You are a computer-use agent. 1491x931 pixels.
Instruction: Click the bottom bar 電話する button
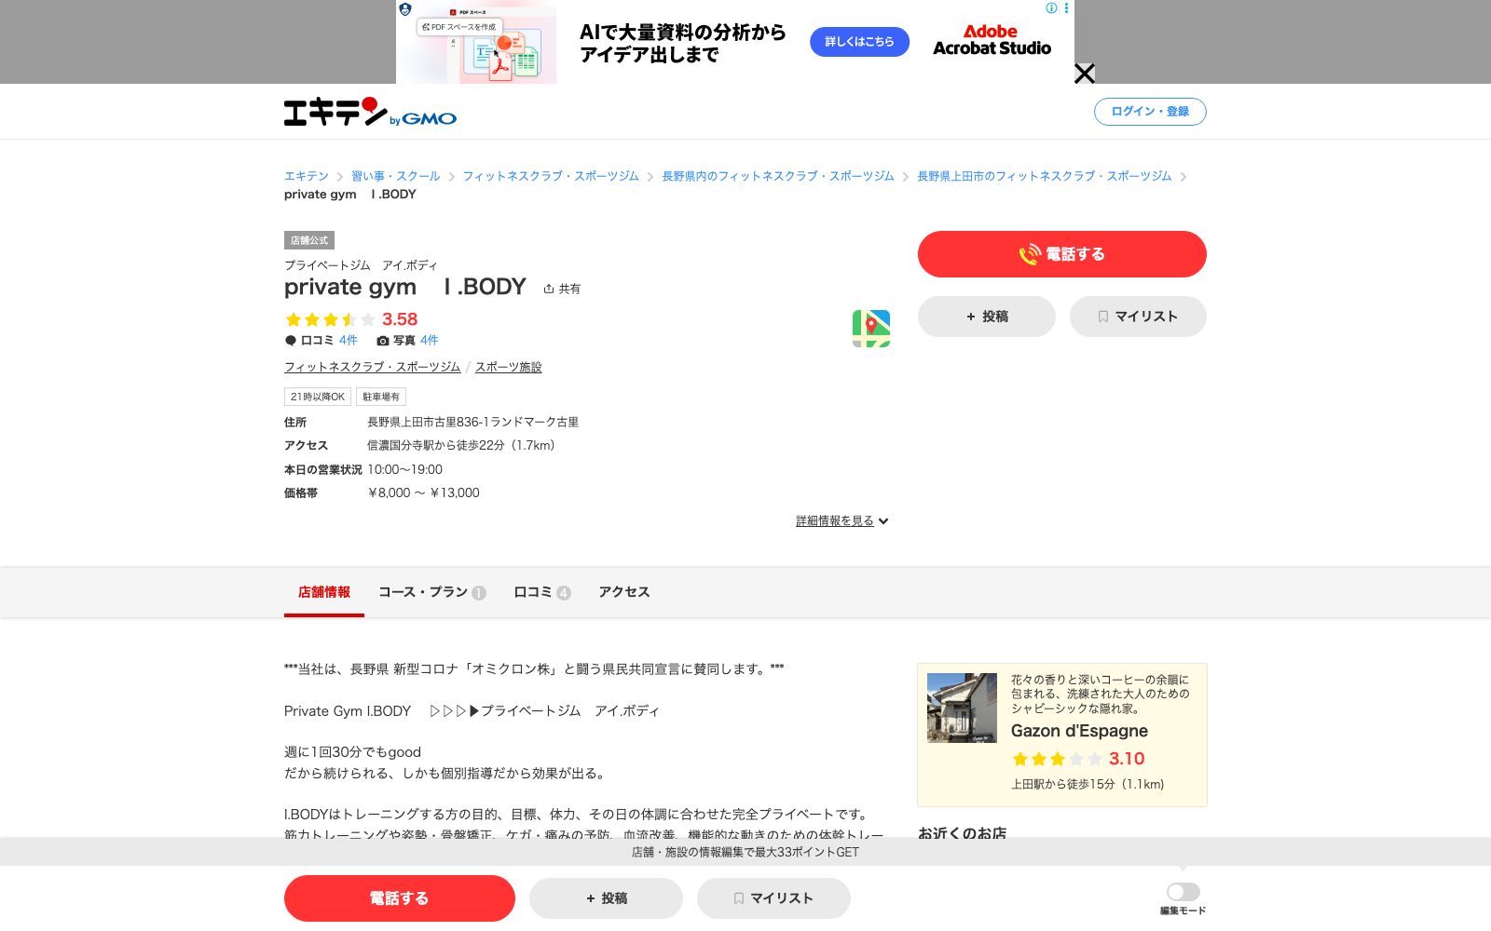(x=400, y=898)
